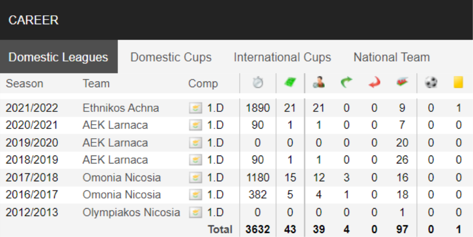The width and height of the screenshot is (473, 237).
Task: Open the Ethnikos Achna team link
Action: tap(121, 108)
